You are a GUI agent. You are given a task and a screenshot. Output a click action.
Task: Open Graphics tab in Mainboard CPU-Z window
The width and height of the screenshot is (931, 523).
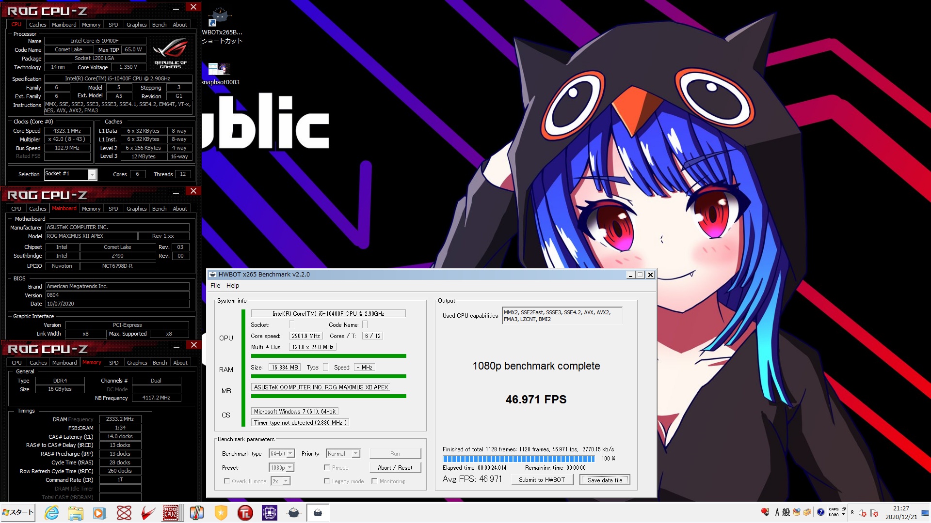coord(136,209)
